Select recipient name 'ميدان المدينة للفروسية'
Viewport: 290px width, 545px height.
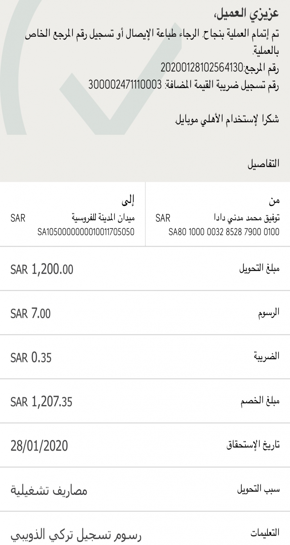(x=103, y=218)
